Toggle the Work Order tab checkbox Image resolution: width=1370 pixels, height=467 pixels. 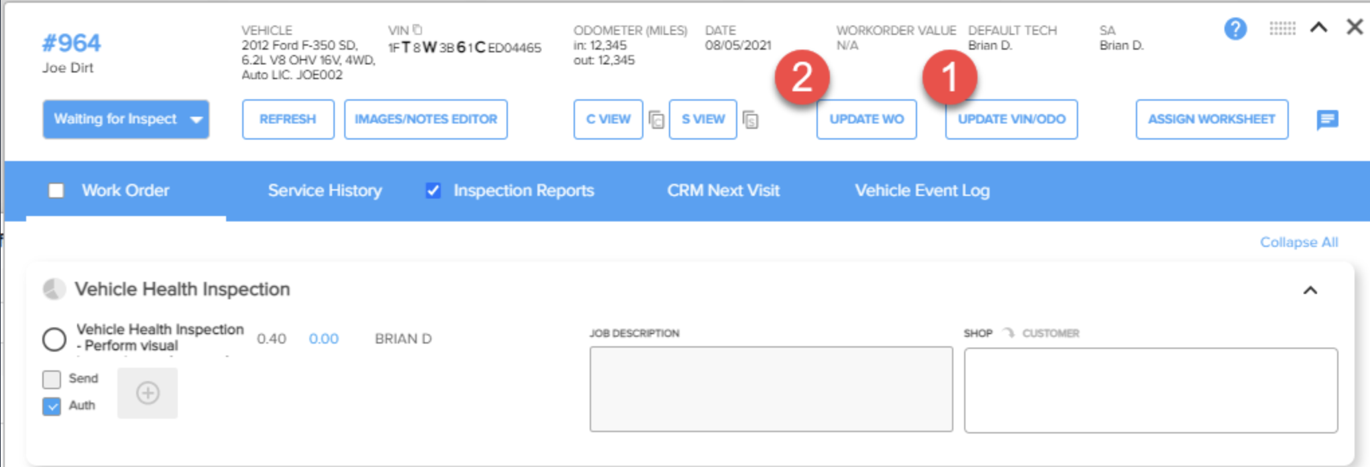[56, 191]
